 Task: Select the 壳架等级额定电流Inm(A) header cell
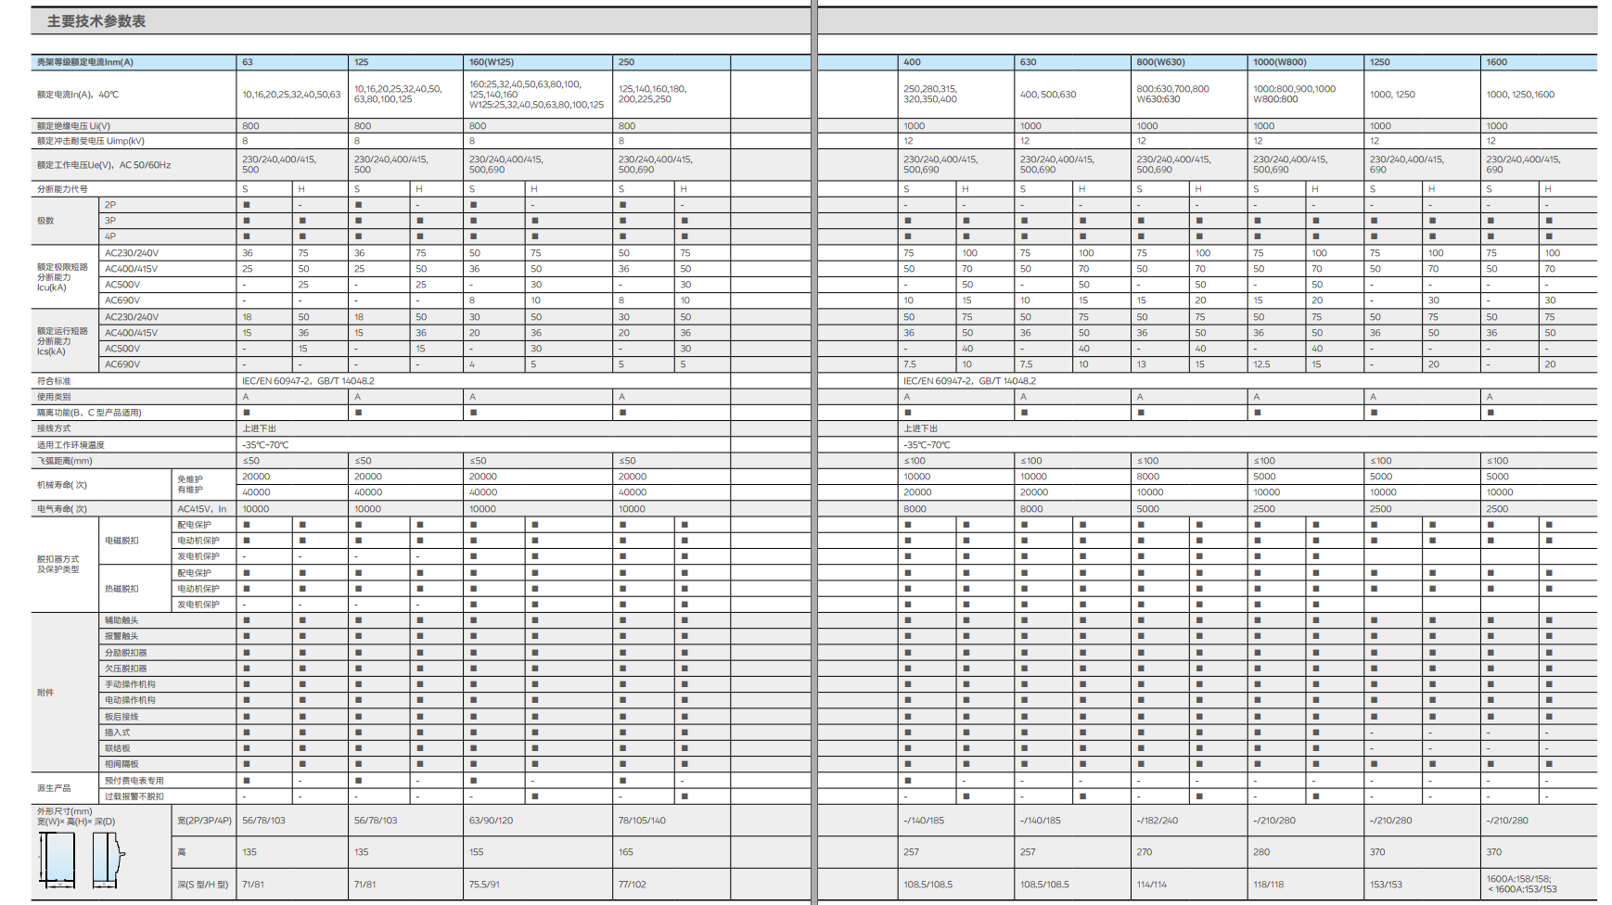click(x=134, y=62)
